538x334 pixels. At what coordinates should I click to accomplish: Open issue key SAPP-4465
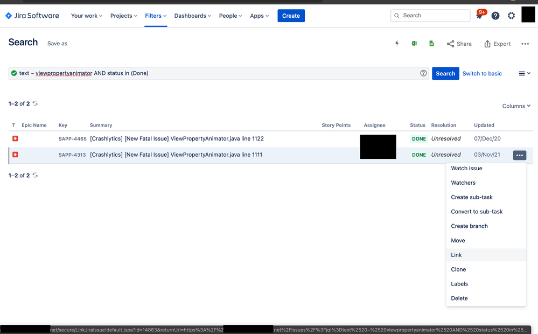click(72, 138)
